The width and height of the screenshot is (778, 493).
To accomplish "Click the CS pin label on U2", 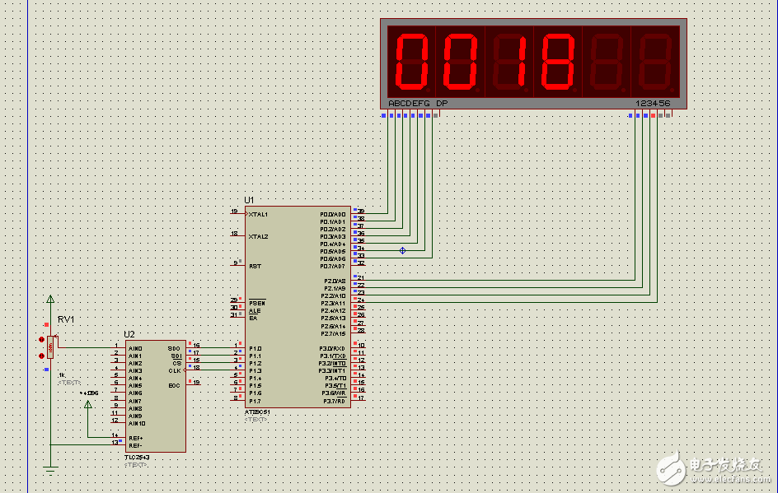I will 177,364.
